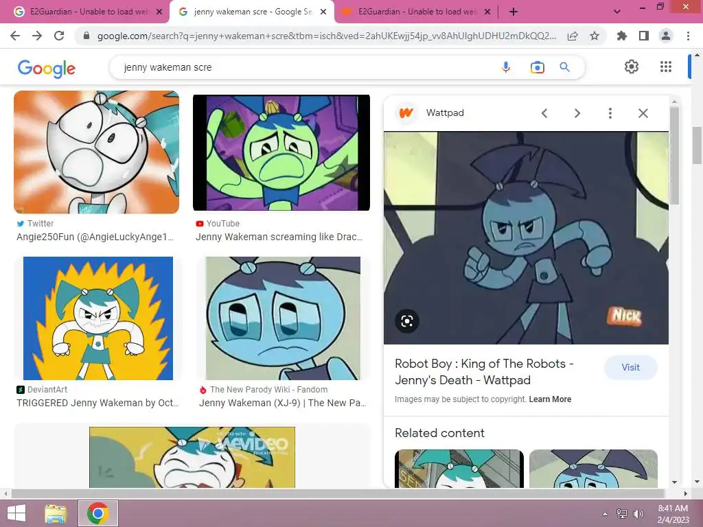Go back to the previous page
This screenshot has height=527, width=703.
coord(15,36)
